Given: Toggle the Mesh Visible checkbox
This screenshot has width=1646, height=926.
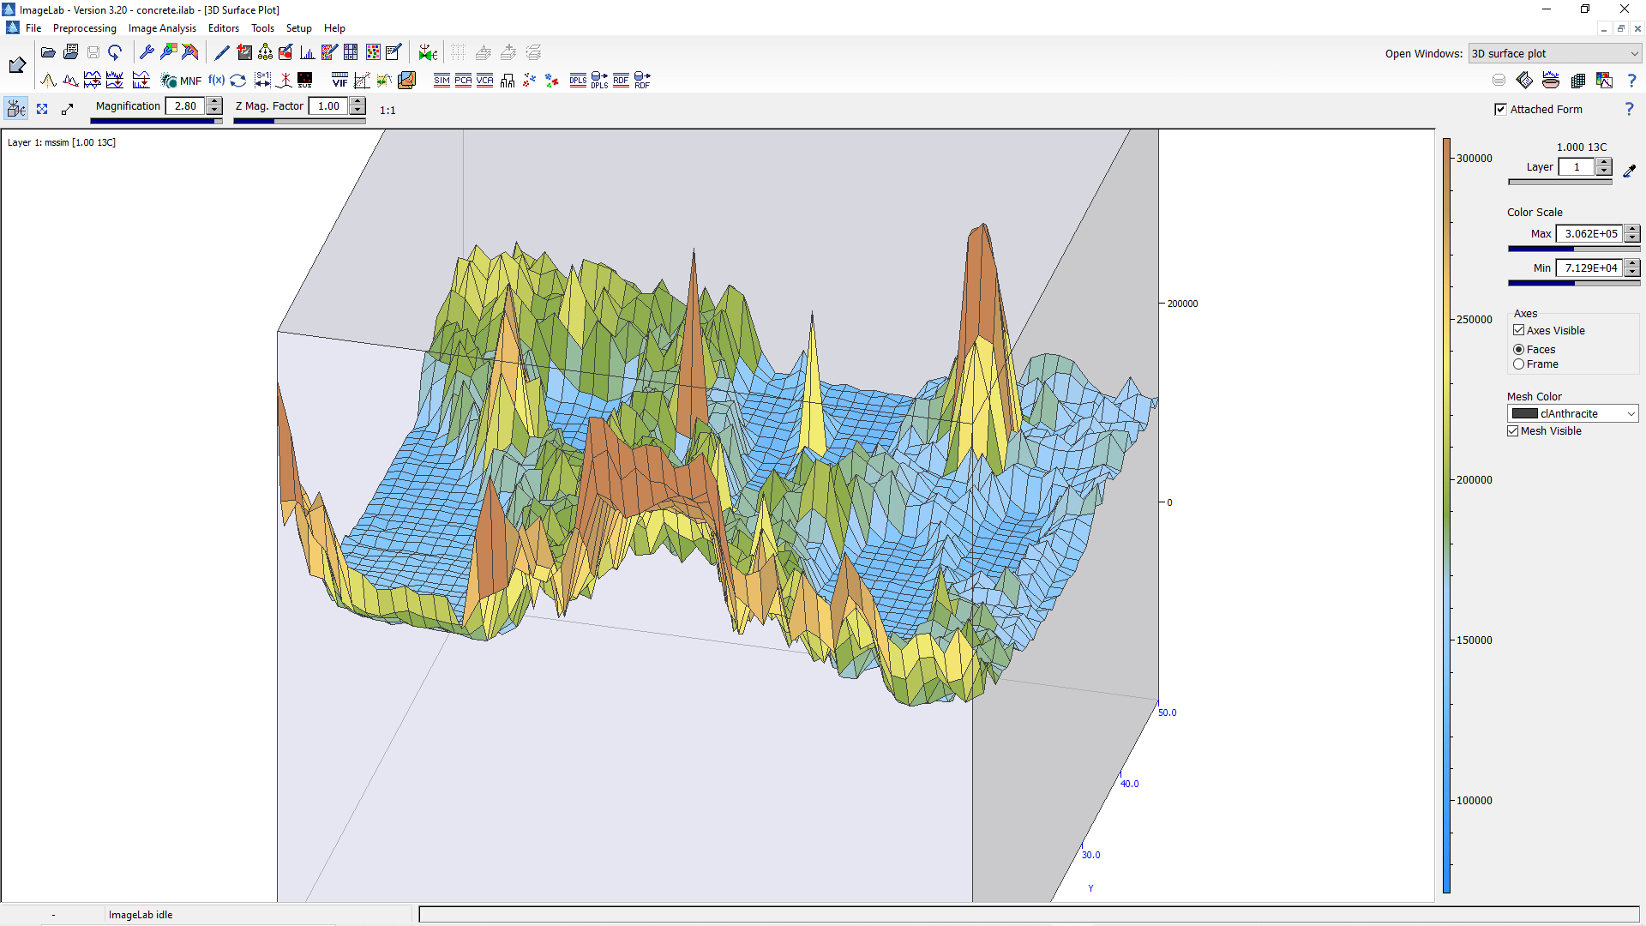Looking at the screenshot, I should click(1513, 430).
